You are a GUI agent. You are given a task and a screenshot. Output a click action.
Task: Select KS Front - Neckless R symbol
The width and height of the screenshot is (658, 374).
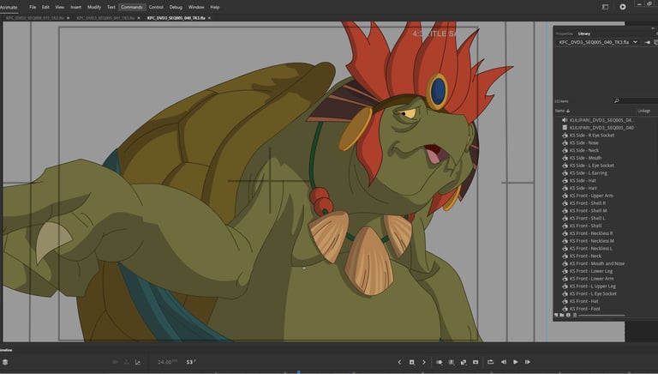tap(591, 233)
